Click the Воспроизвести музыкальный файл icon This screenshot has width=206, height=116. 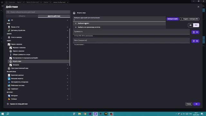click(11, 58)
